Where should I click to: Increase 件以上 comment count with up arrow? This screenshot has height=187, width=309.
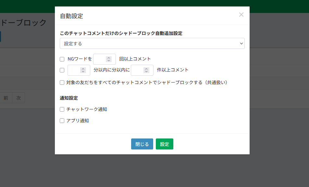click(x=146, y=69)
